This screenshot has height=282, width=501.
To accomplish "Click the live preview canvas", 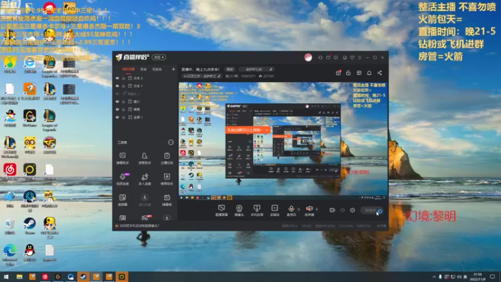I will pos(282,141).
